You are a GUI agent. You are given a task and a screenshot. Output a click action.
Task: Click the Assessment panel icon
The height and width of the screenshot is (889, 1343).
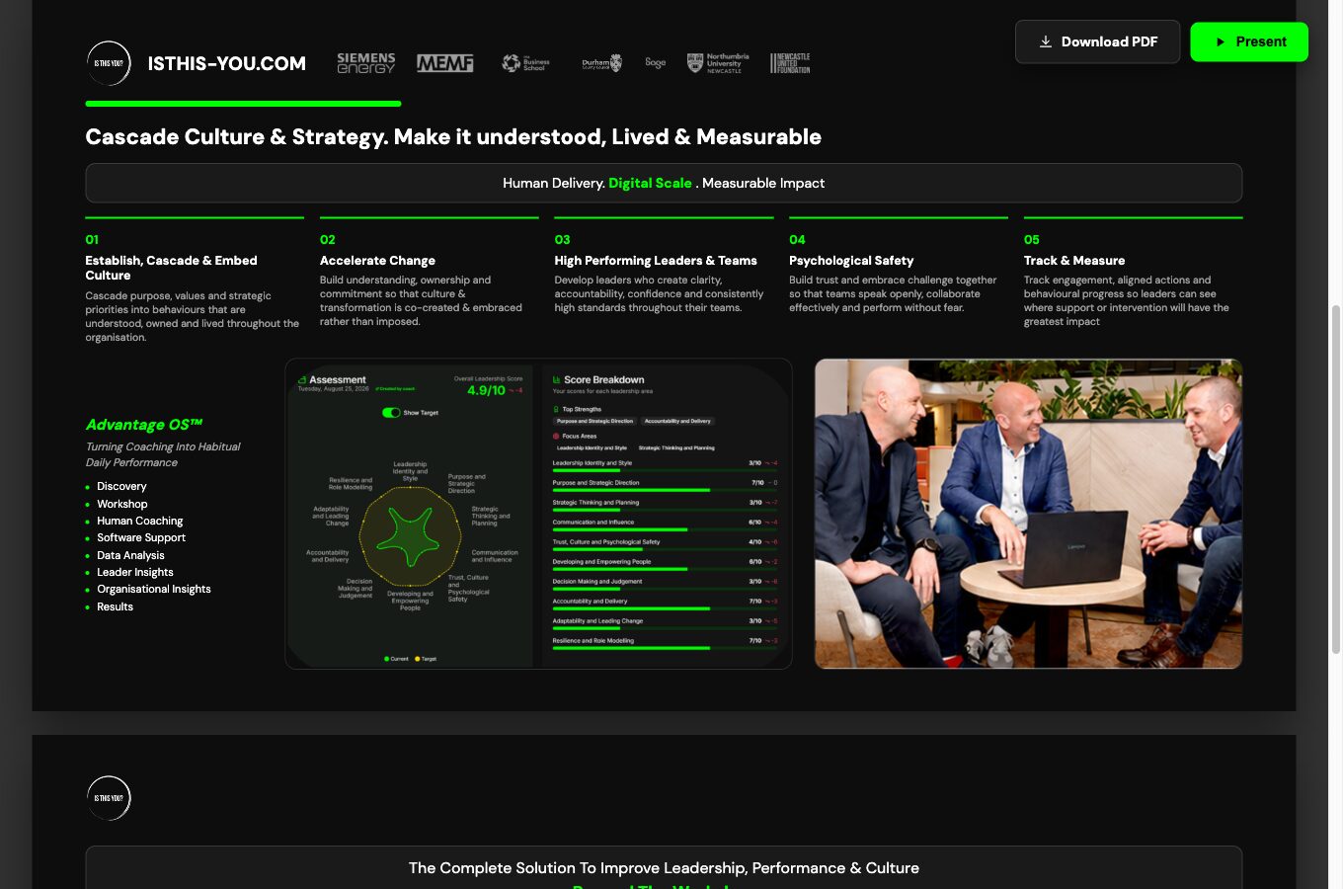tap(302, 379)
